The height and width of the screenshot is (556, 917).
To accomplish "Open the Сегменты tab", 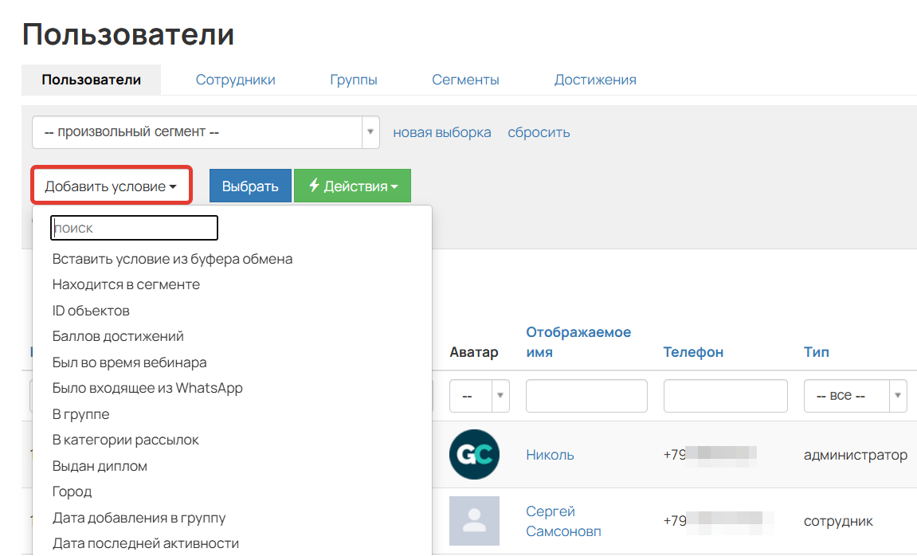I will click(x=465, y=80).
